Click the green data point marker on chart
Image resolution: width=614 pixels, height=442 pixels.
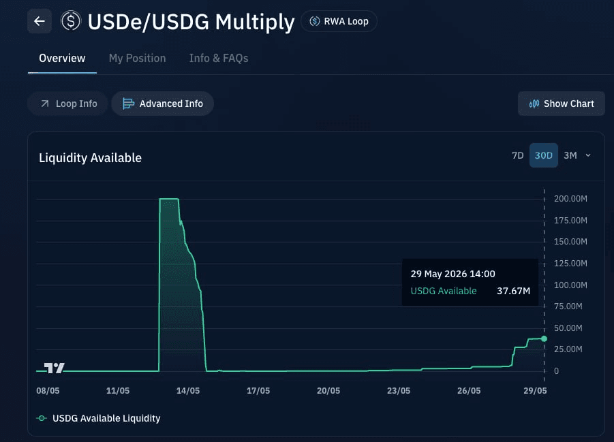click(x=544, y=338)
